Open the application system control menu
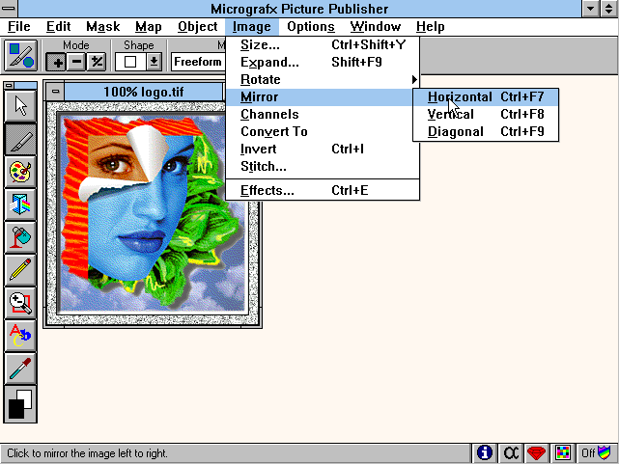 (x=9, y=9)
